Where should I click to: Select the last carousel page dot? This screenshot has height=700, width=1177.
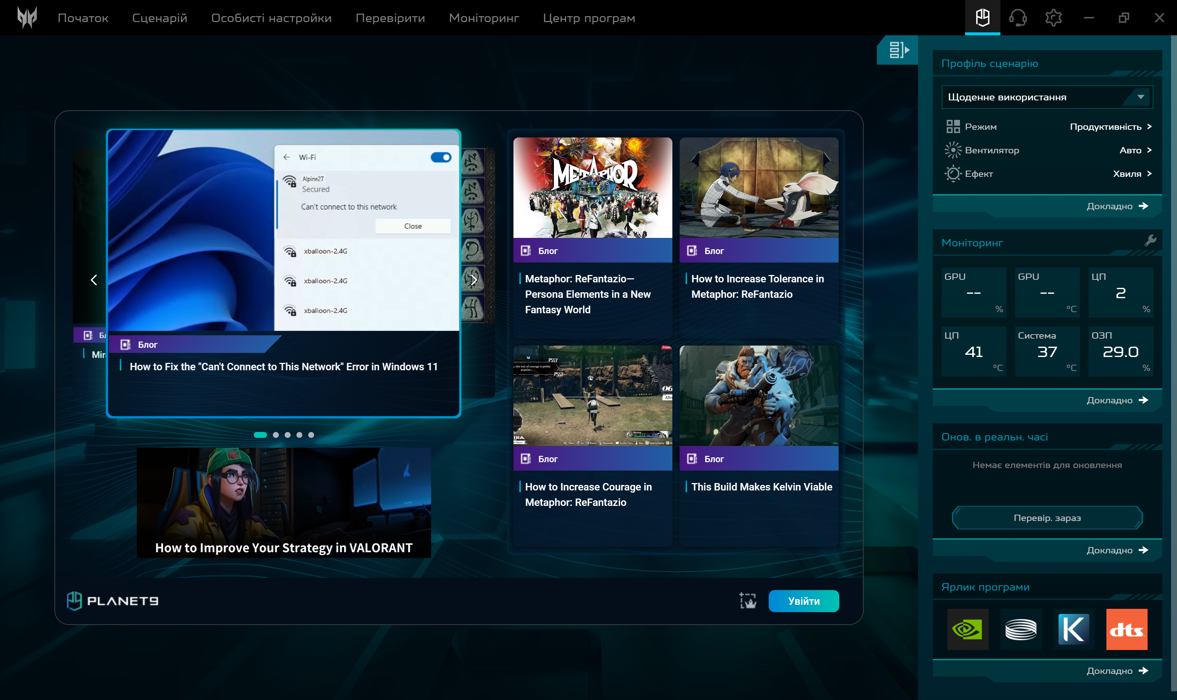[x=311, y=435]
